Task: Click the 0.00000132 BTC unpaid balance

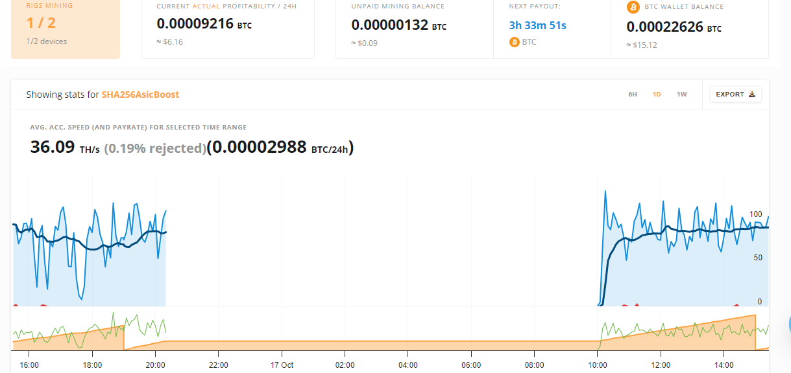Action: (x=399, y=25)
